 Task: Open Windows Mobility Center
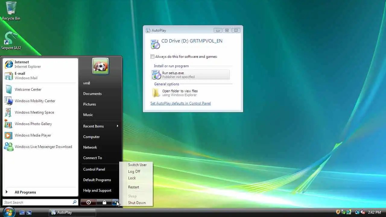point(40,101)
